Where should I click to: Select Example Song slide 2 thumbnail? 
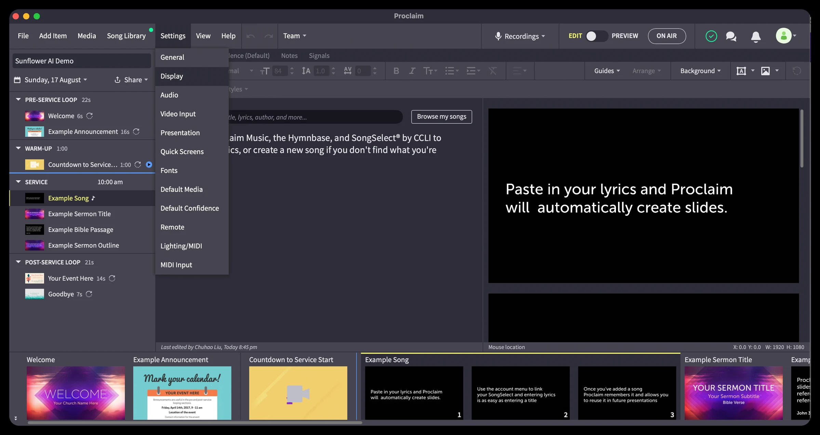(520, 393)
